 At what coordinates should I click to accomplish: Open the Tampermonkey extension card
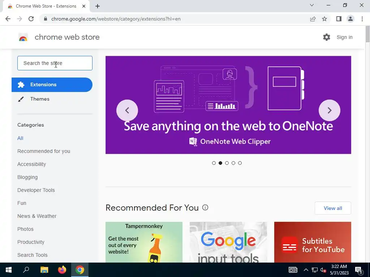click(x=144, y=242)
